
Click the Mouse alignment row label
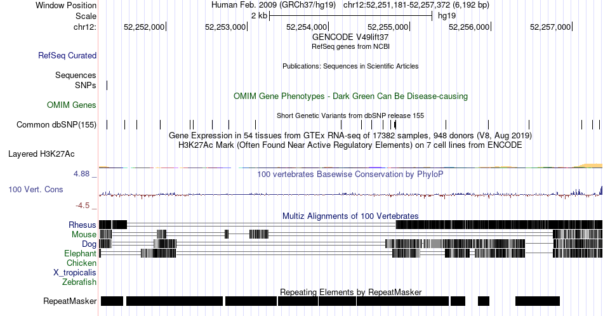[84, 235]
